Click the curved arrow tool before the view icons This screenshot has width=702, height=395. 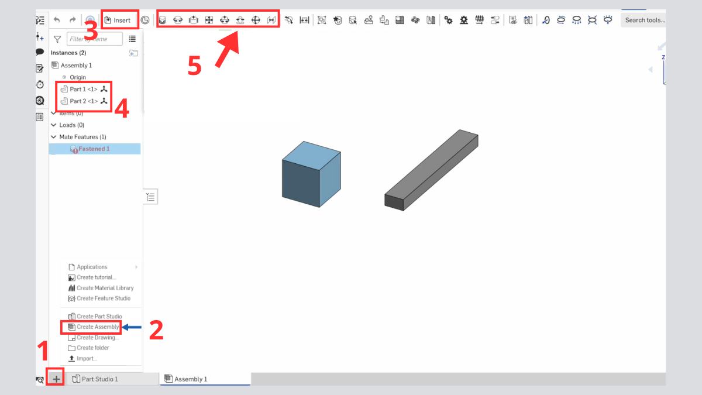click(x=546, y=20)
